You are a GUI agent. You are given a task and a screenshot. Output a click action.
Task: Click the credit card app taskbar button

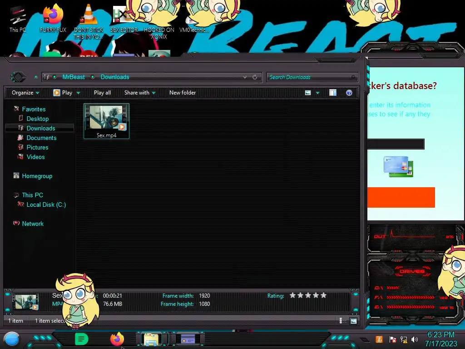188,339
